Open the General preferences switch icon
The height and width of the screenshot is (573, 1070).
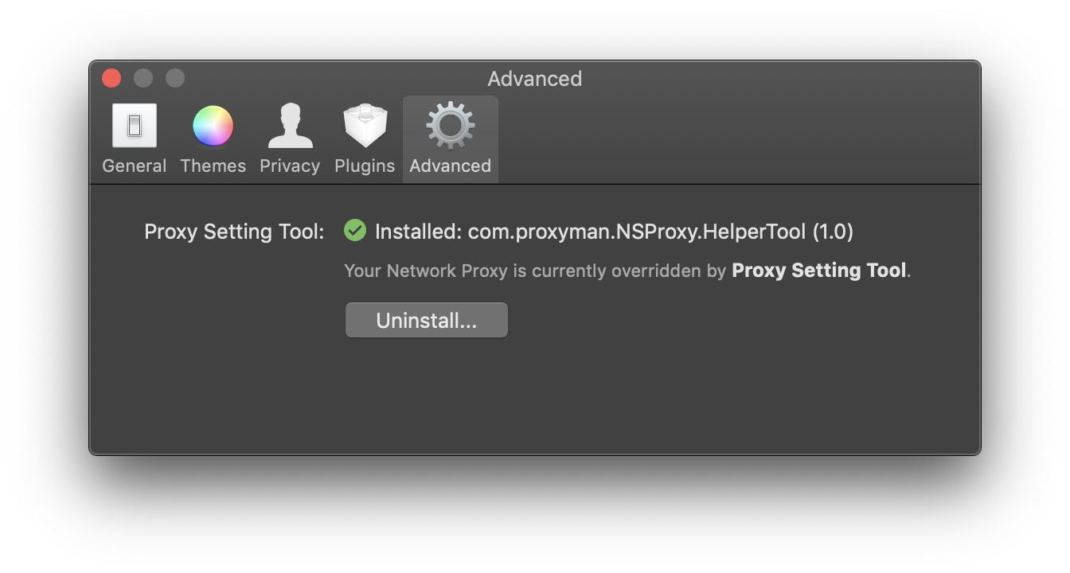click(134, 126)
